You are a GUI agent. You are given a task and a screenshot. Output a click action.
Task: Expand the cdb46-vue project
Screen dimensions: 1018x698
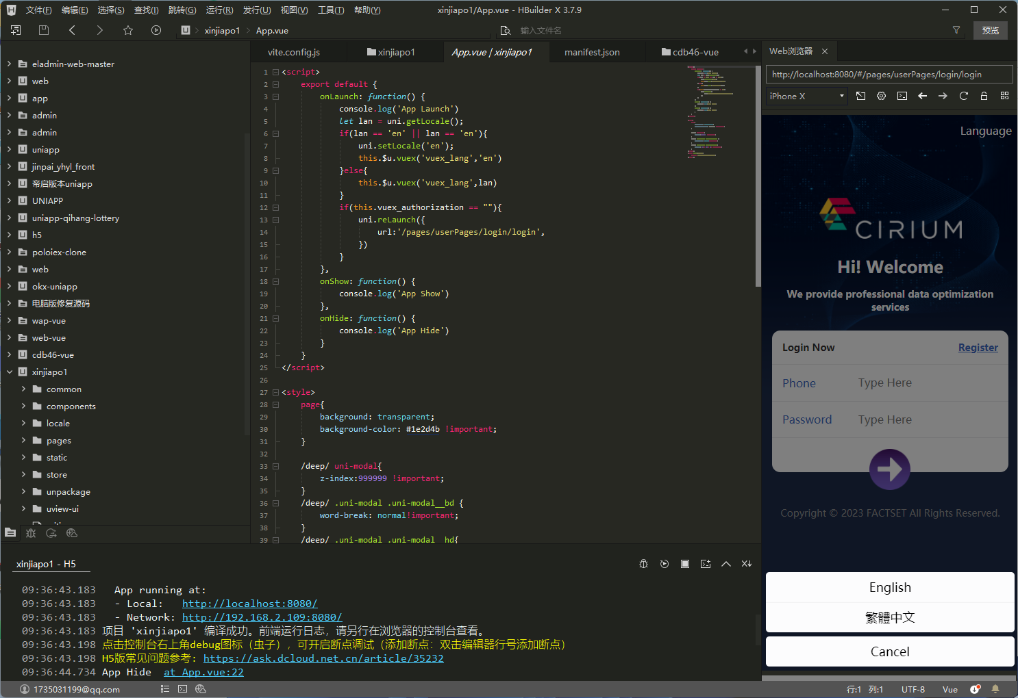click(10, 355)
